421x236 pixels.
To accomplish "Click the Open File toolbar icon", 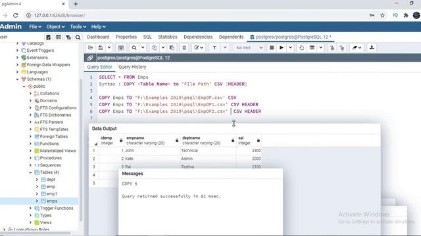I will (x=91, y=48).
